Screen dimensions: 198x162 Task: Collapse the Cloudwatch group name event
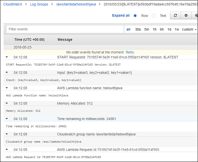tap(7, 134)
